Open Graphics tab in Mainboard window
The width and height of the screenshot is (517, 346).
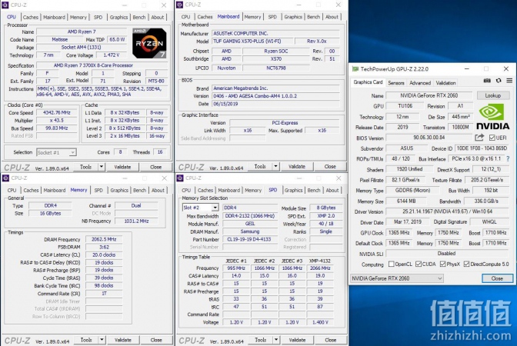293,17
